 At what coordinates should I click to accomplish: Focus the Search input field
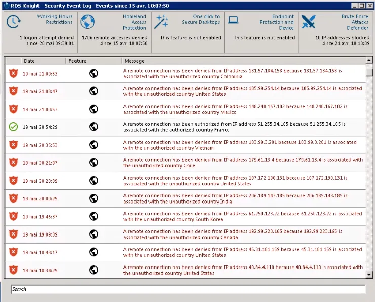[188, 289]
